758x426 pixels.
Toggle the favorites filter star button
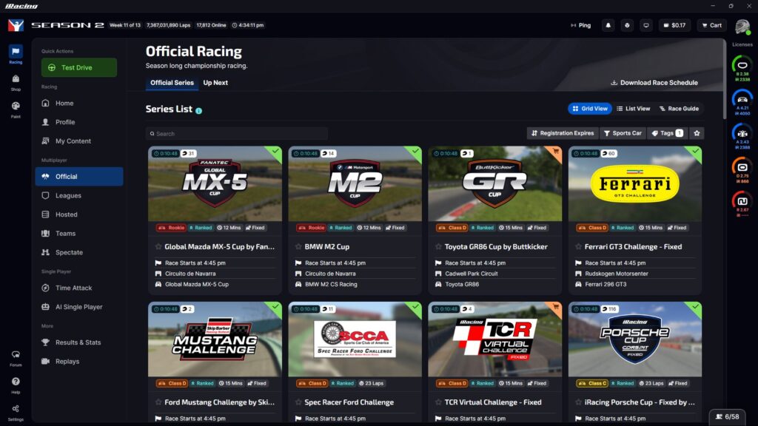(x=697, y=133)
